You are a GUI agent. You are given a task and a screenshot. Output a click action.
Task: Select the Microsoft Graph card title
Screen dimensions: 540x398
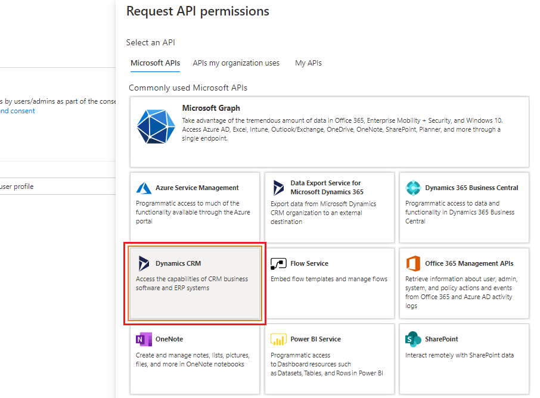click(211, 108)
